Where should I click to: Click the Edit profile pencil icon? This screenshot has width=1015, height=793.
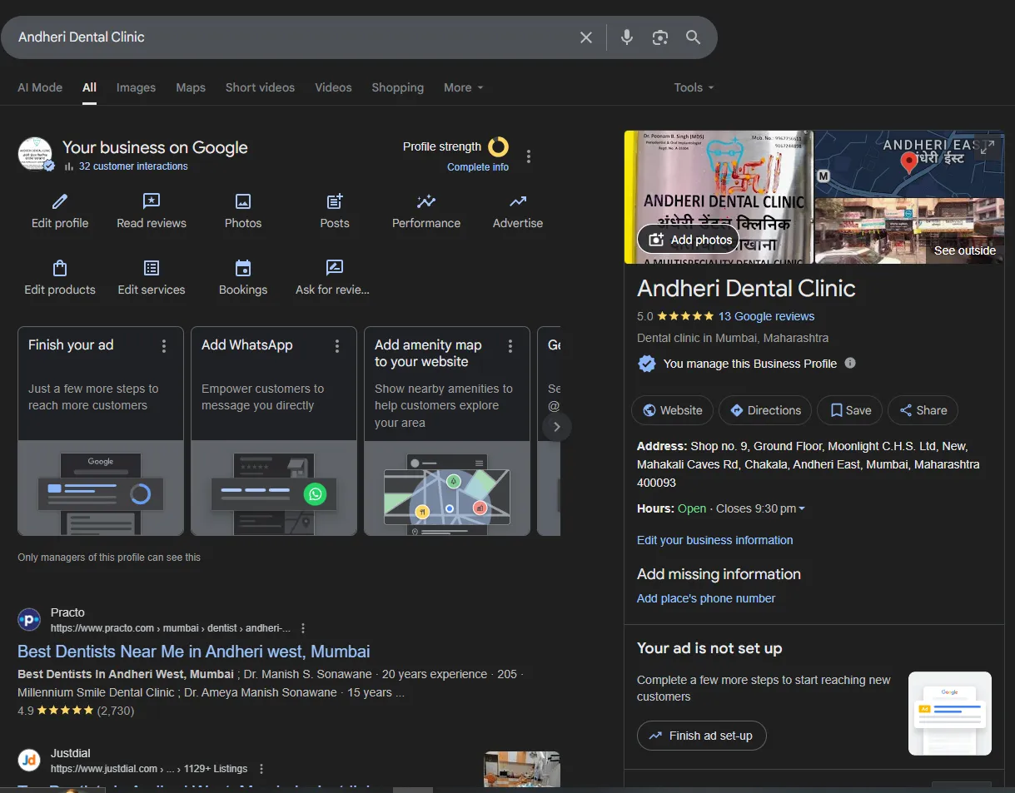tap(60, 201)
